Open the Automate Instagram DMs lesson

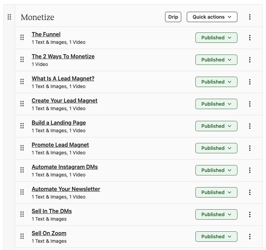pos(64,167)
